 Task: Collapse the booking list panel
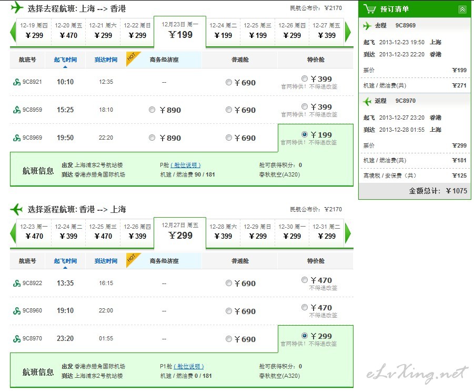click(x=462, y=9)
